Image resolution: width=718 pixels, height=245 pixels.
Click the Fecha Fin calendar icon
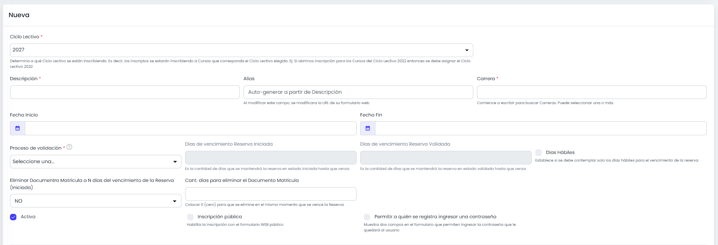tap(368, 128)
